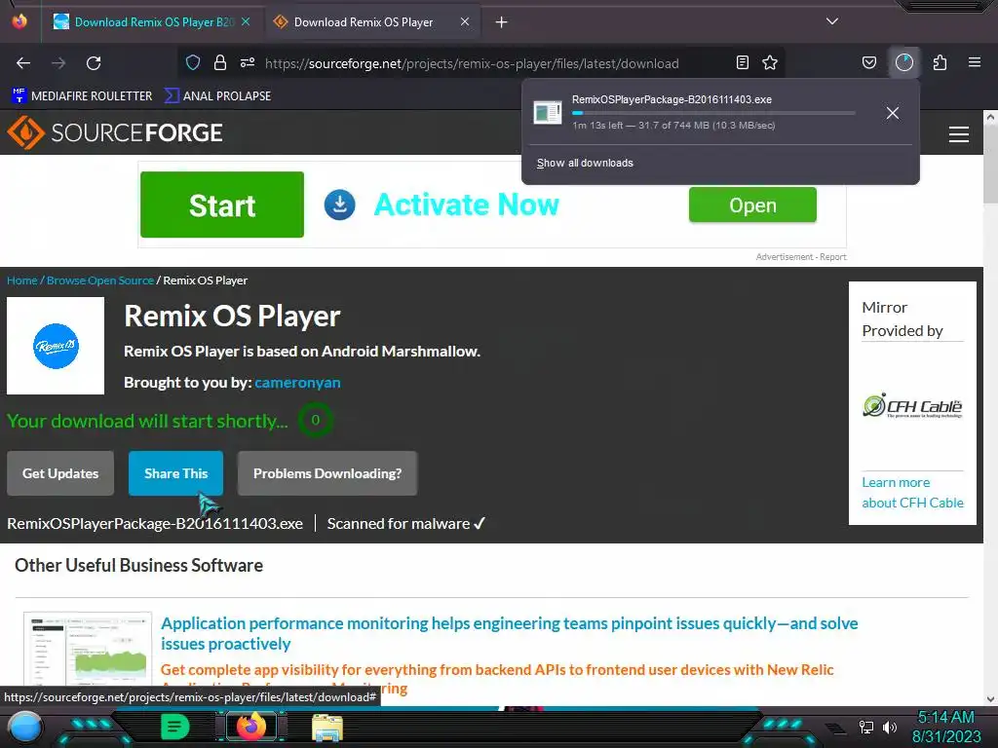Screen dimensions: 998x748
Task: Click the CFH Cable mirror logo
Action: (912, 406)
